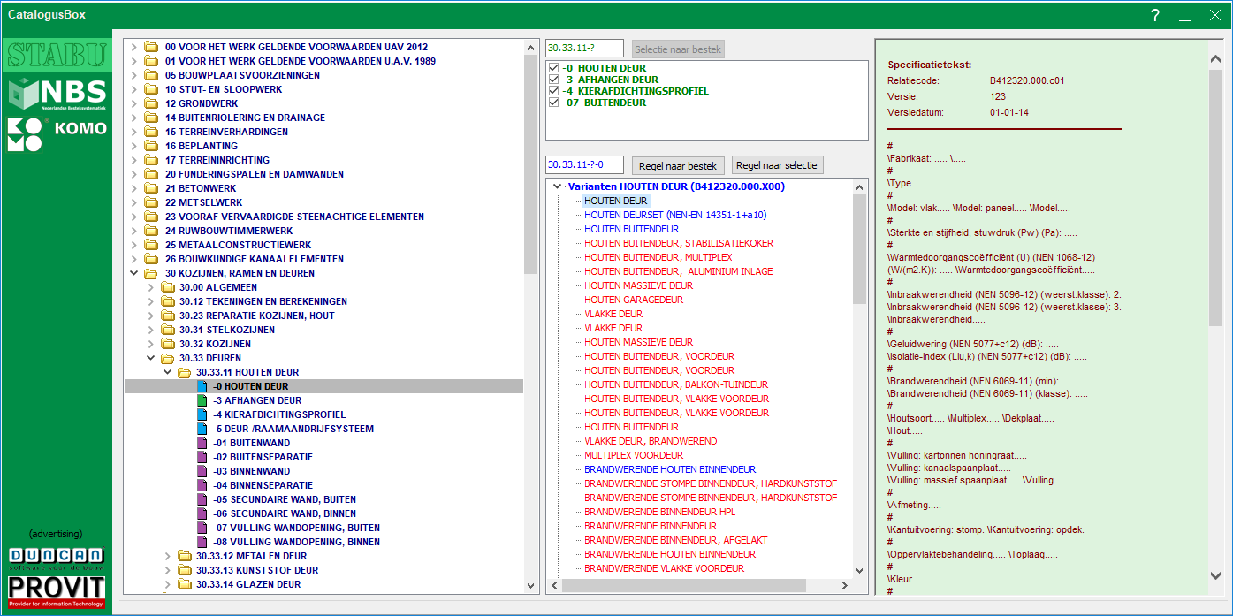Collapse the Varianten HOUTEN DEUR tree
Image resolution: width=1233 pixels, height=616 pixels.
pos(557,186)
